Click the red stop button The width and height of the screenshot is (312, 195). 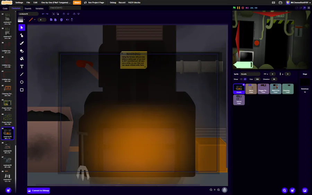[243, 8]
